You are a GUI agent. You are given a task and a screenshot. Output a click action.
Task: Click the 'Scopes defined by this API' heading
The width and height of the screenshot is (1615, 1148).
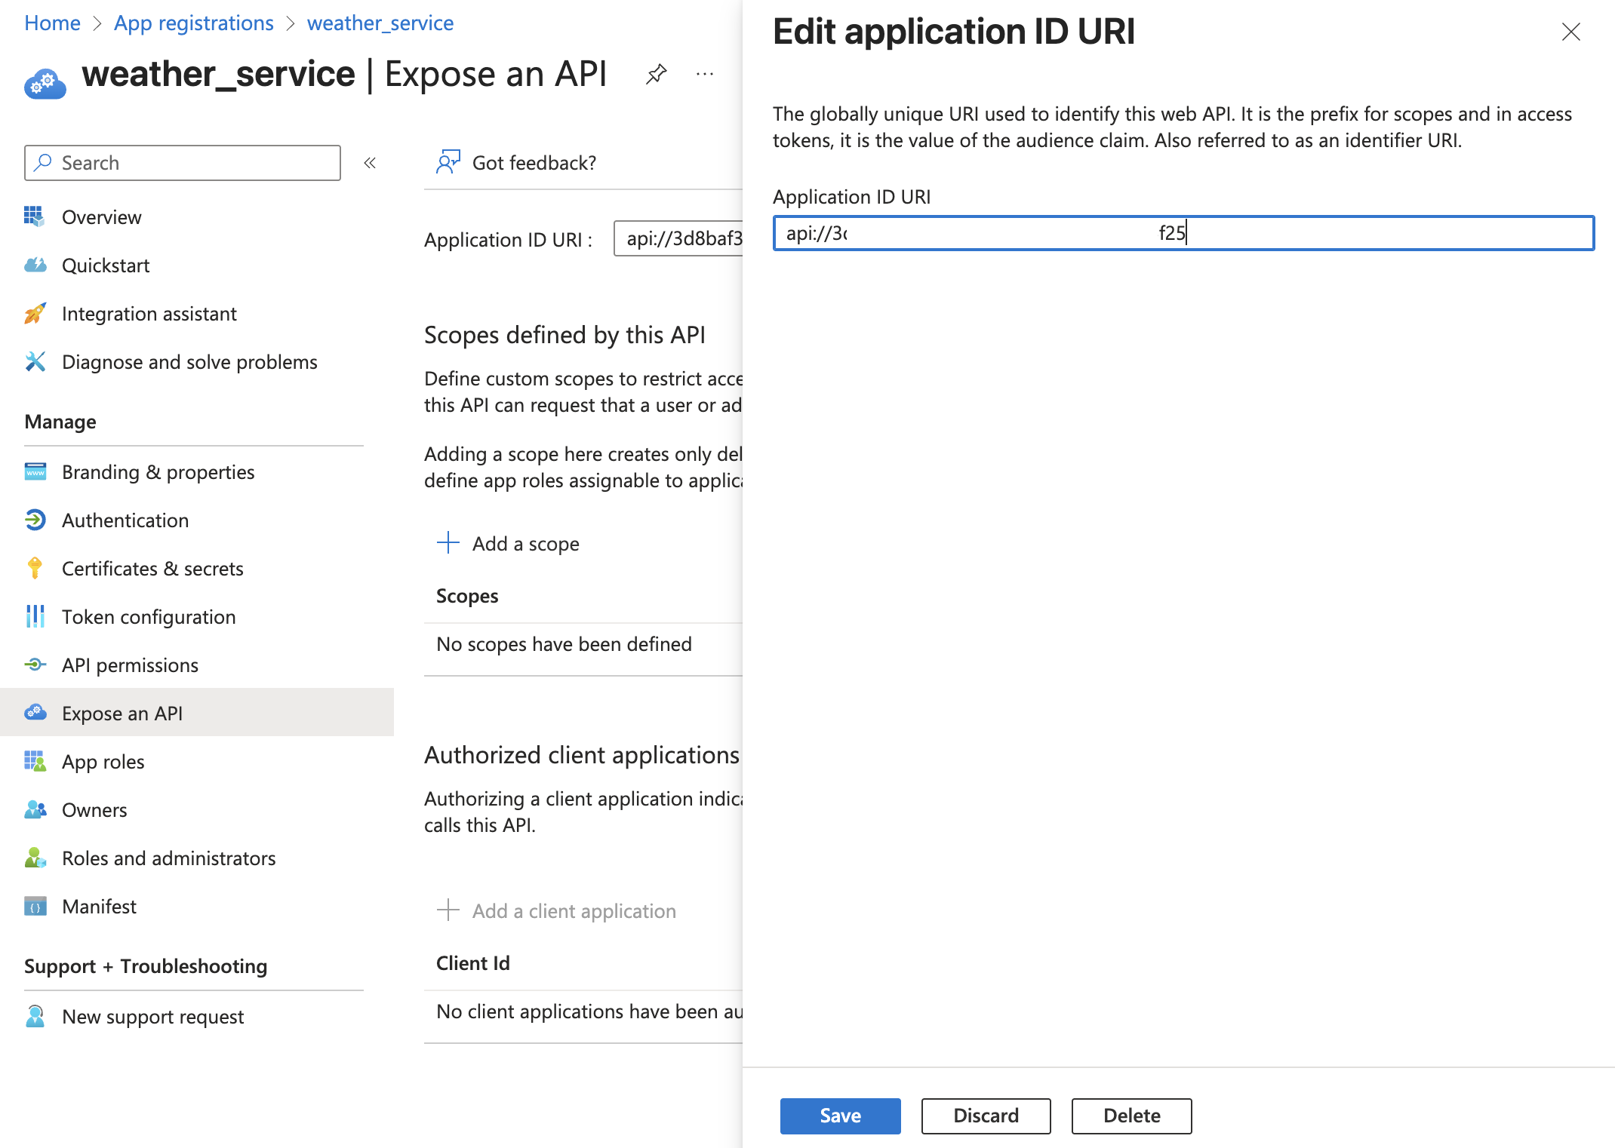(564, 334)
